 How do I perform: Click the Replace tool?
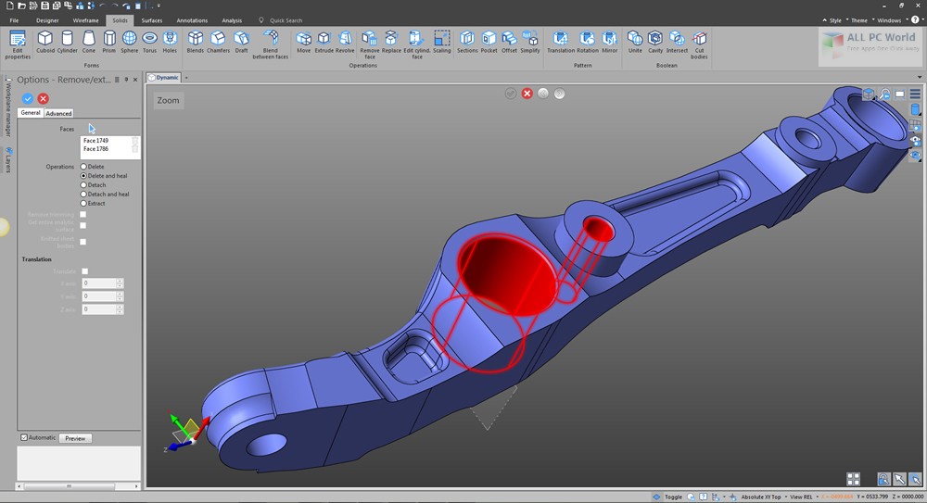coord(391,42)
